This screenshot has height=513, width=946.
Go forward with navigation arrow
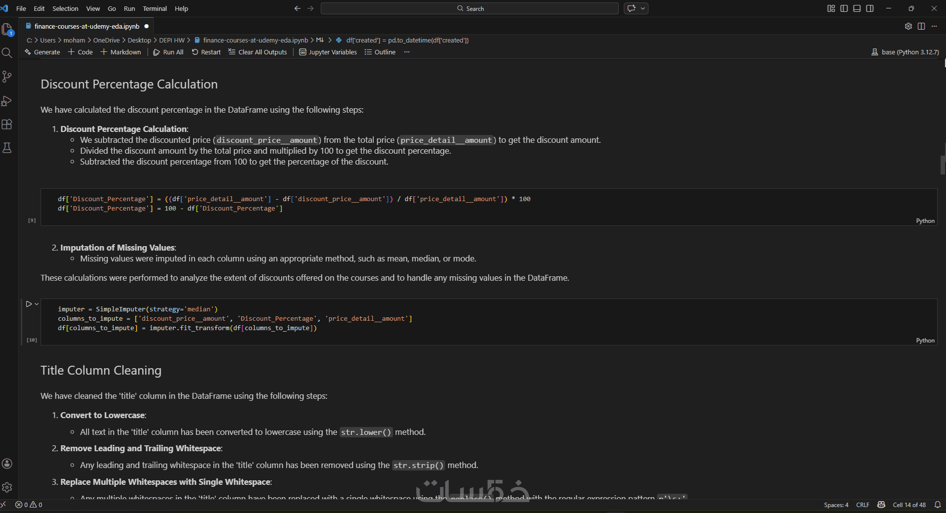pos(310,8)
